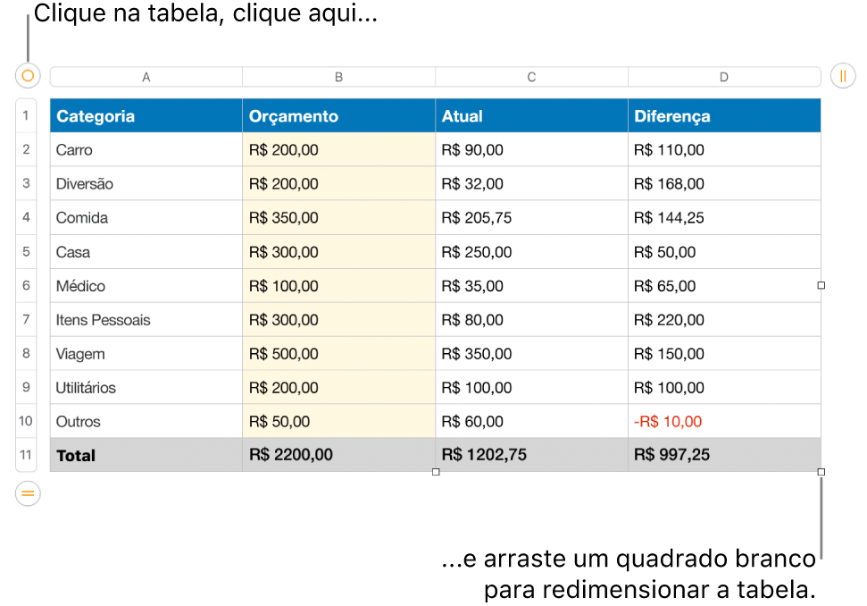Select row number 11
Screen dimensions: 867x606
pos(26,455)
